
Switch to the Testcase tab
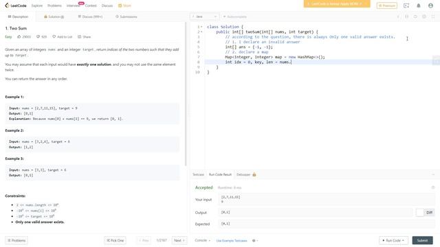[x=198, y=174]
